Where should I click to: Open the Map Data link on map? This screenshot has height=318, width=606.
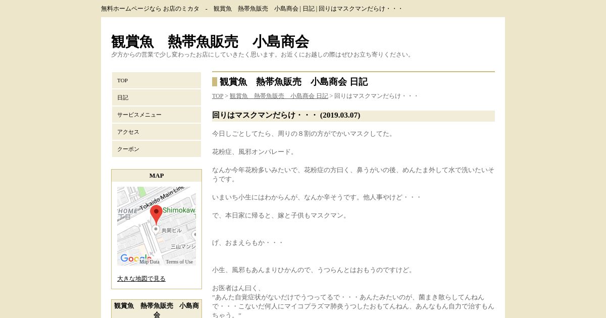tap(149, 261)
